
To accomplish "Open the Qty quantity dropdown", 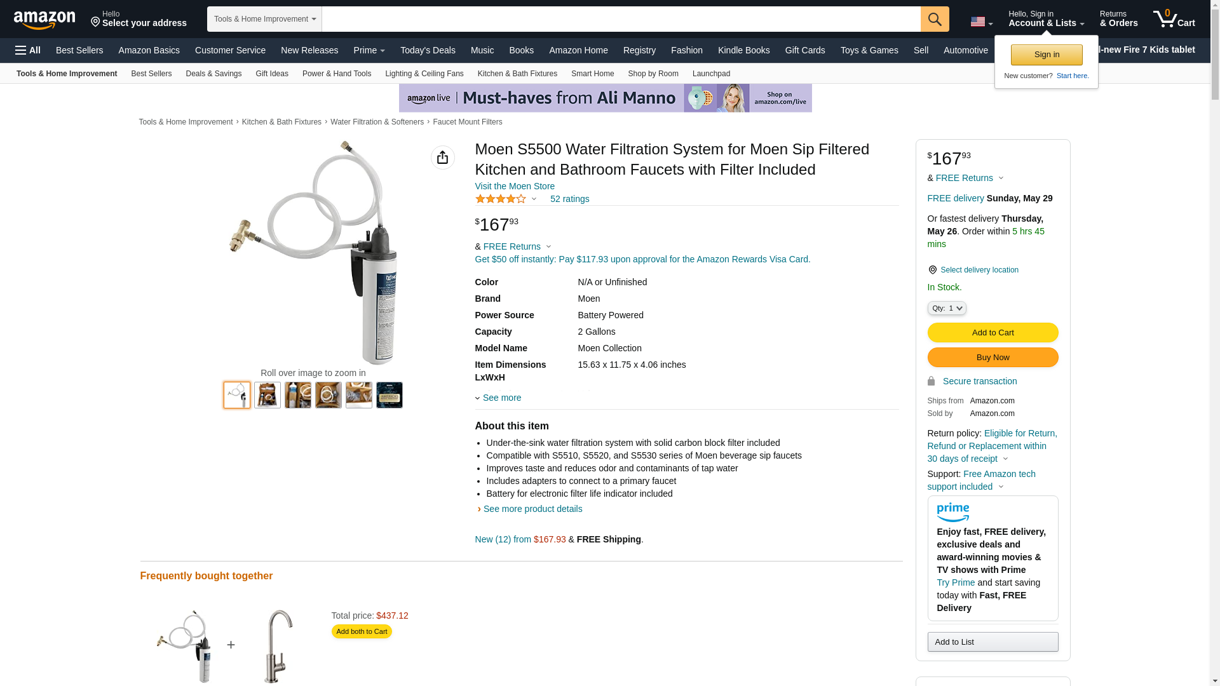I will tap(946, 308).
